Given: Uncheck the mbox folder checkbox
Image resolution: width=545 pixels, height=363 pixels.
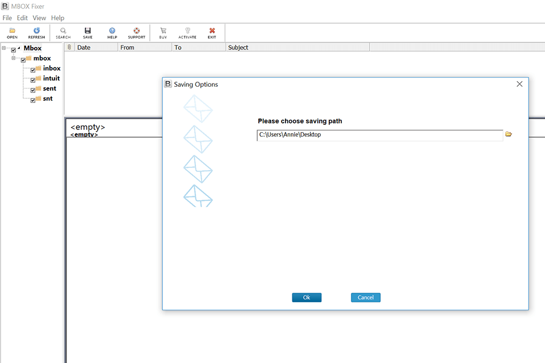Looking at the screenshot, I should coord(23,60).
